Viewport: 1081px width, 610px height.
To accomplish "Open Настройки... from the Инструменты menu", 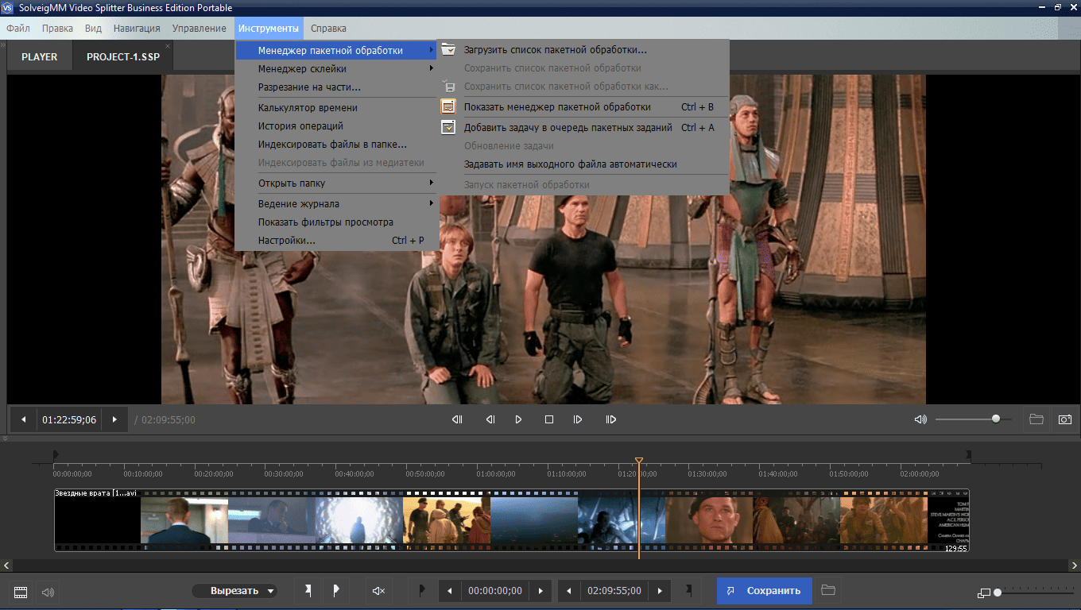I will (x=287, y=241).
